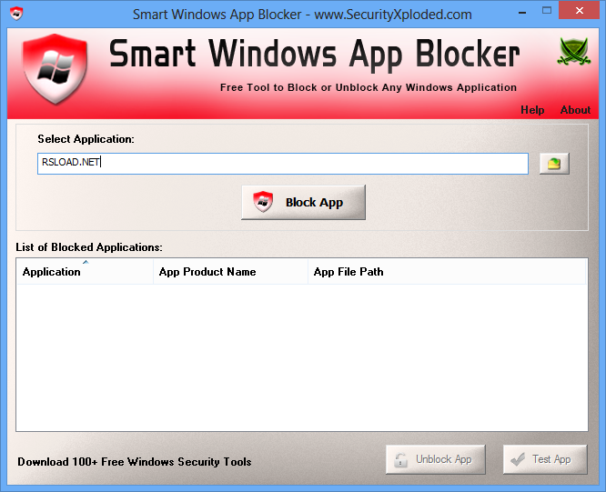Maximize the Smart Windows App Blocker window
606x492 pixels.
tap(547, 11)
